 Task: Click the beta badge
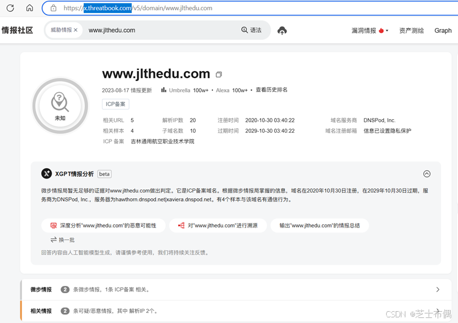click(x=104, y=174)
